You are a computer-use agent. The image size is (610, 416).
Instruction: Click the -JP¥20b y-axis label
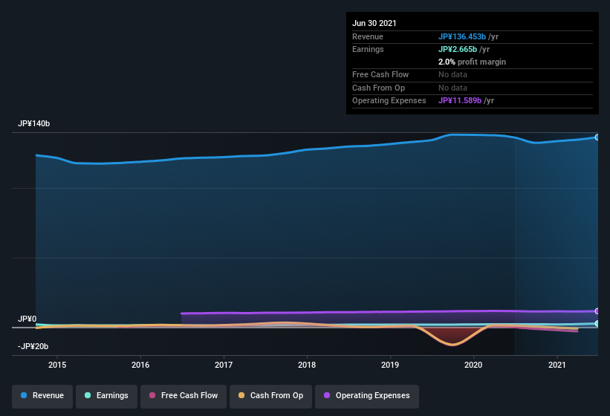pyautogui.click(x=33, y=346)
